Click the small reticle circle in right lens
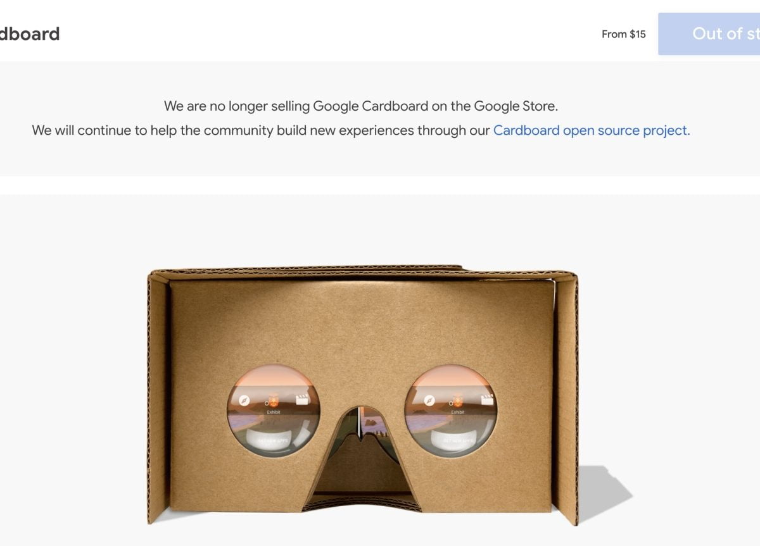760x546 pixels. click(x=450, y=402)
